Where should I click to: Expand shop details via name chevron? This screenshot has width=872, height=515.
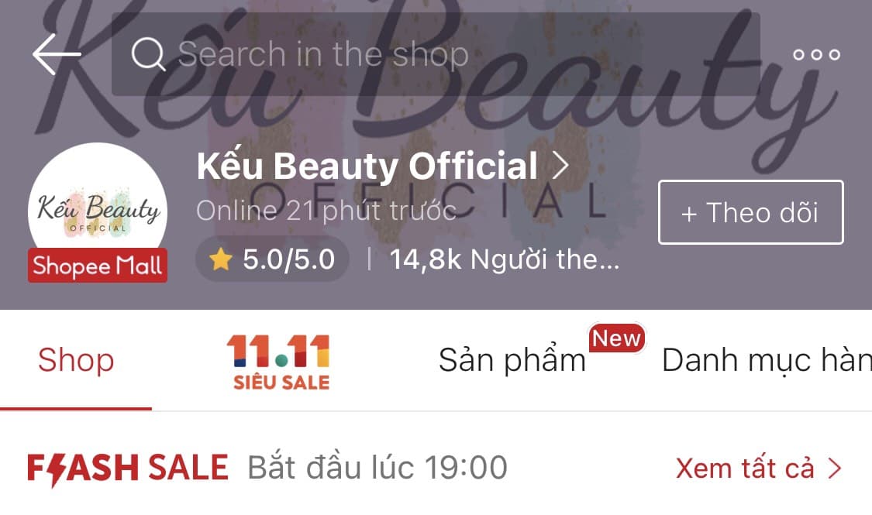pos(560,166)
